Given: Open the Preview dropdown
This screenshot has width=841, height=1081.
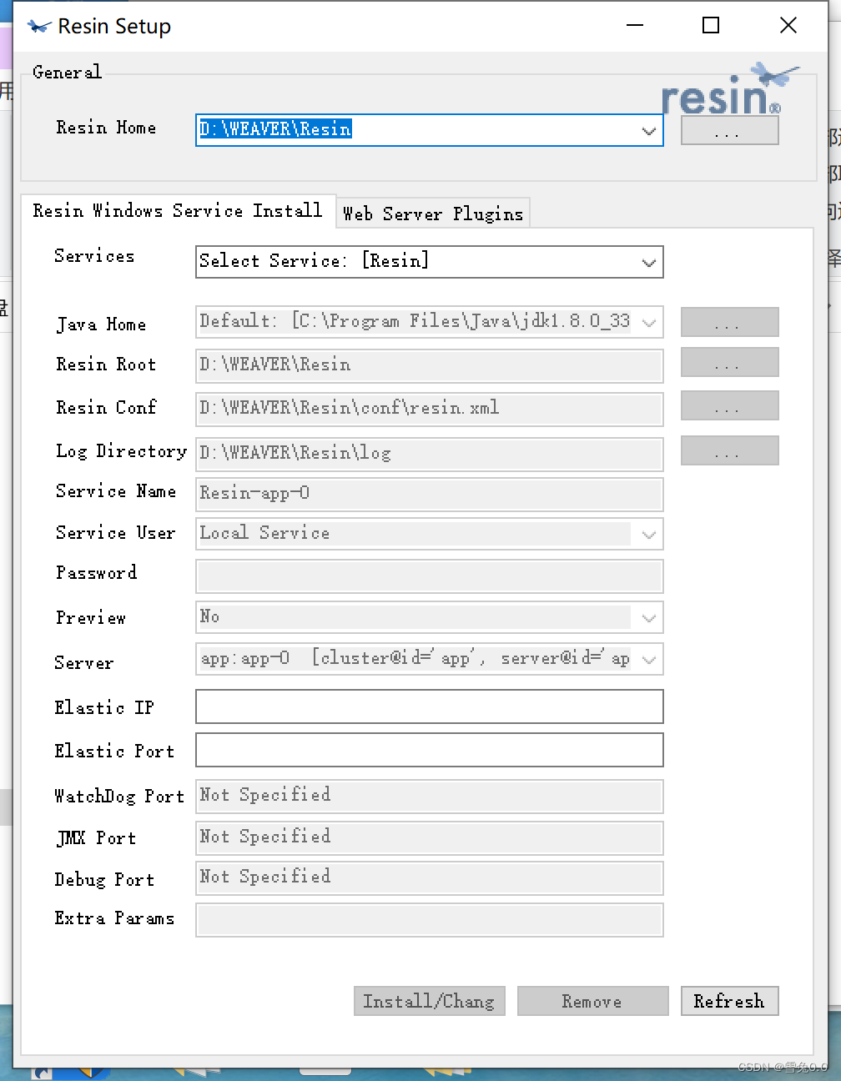Looking at the screenshot, I should pos(648,617).
